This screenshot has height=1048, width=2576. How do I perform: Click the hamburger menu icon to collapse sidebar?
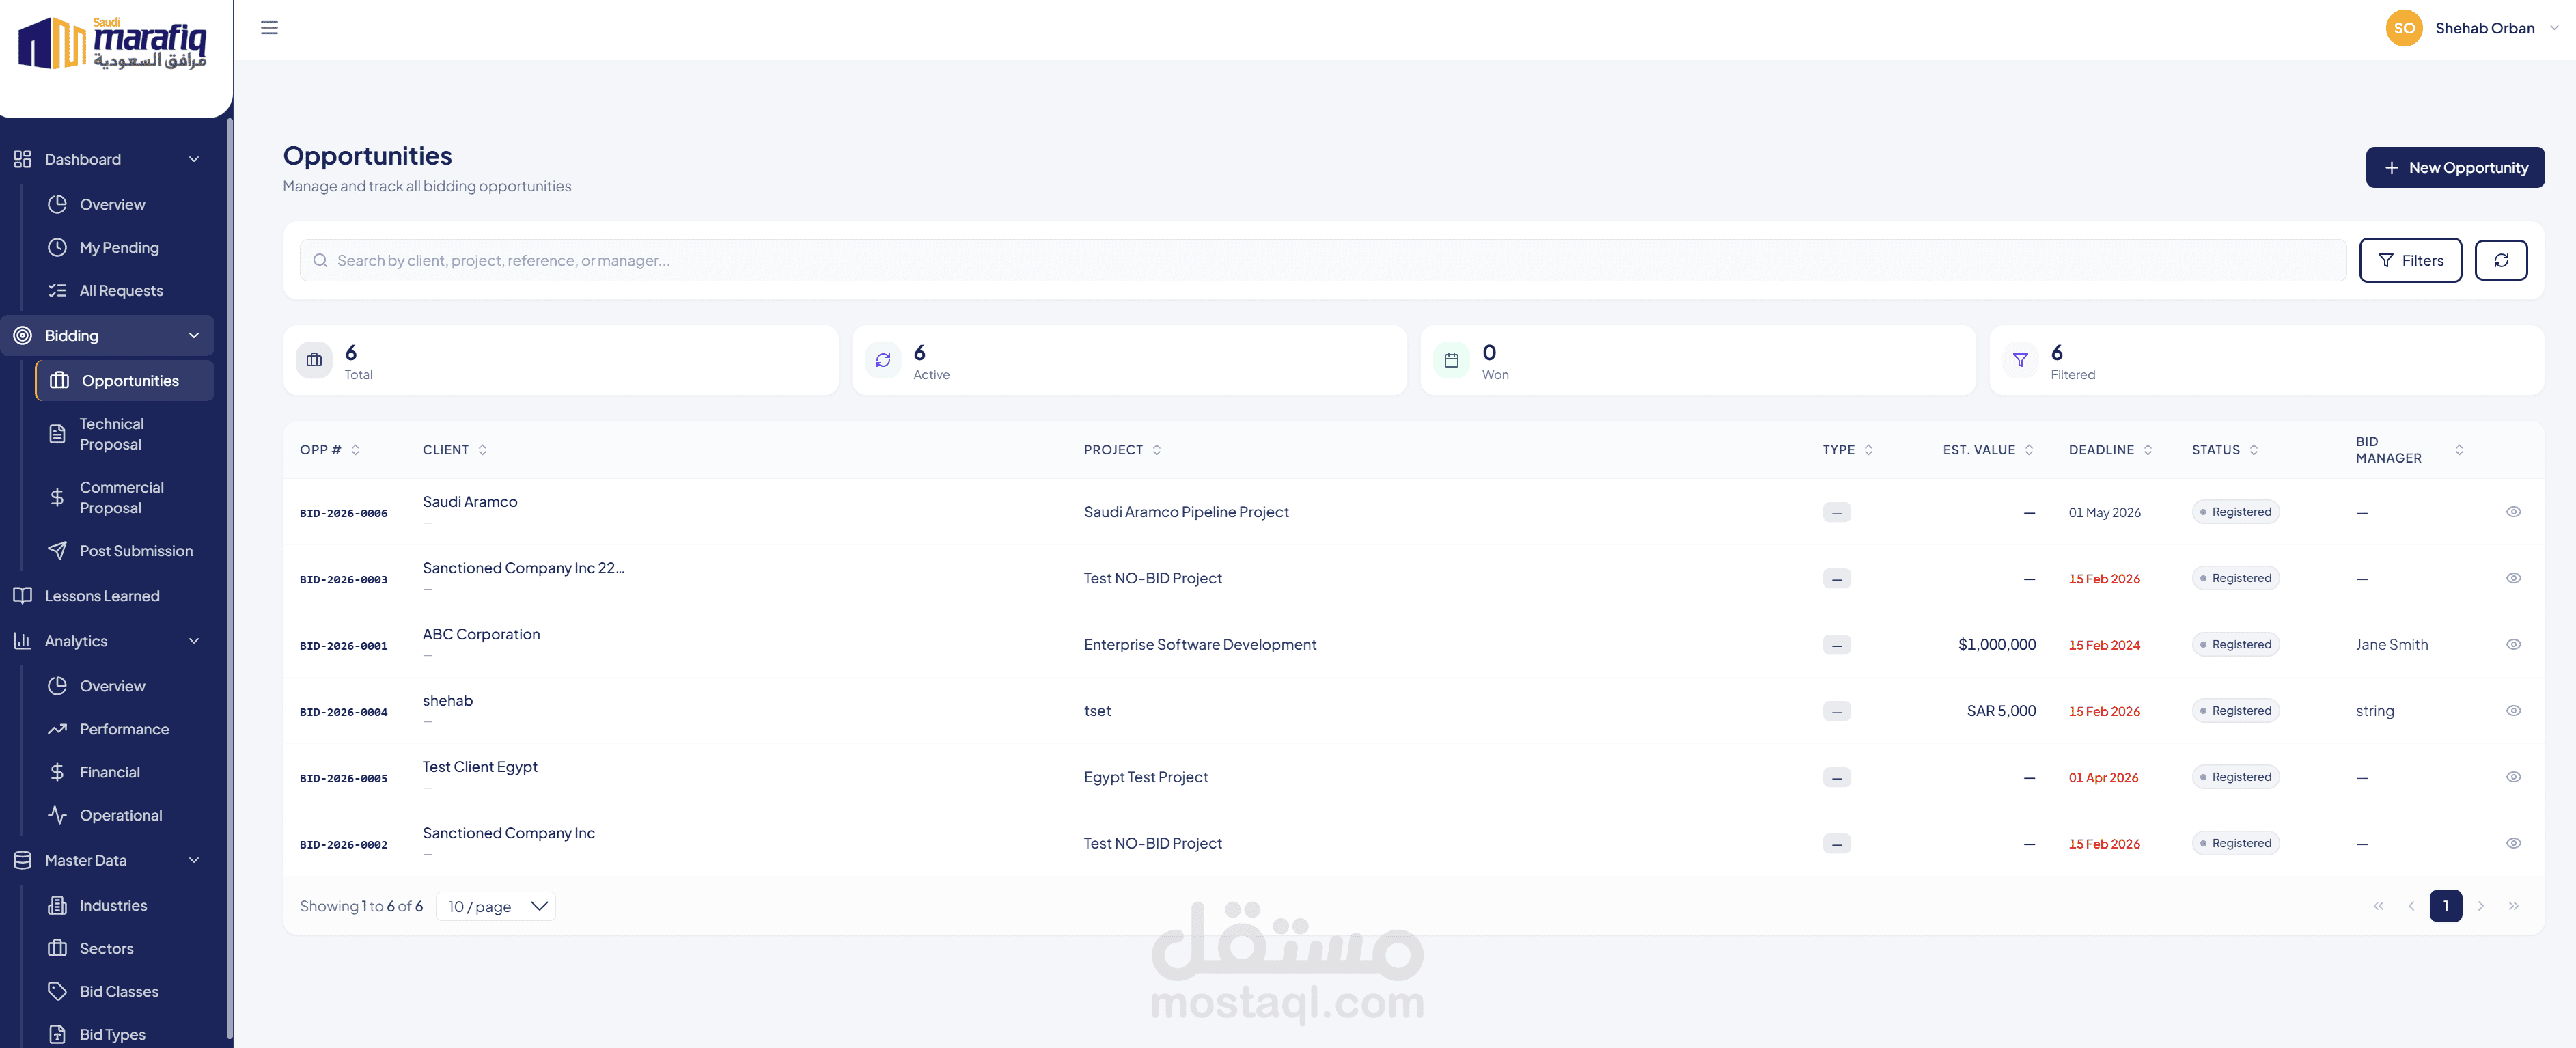tap(269, 28)
